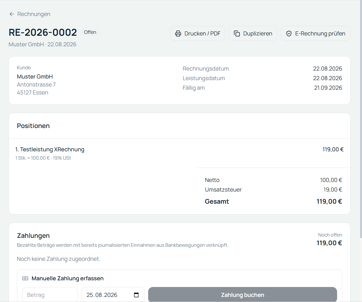Click the printer icon in Drucken / PDF
This screenshot has height=302, width=362.
pos(178,34)
